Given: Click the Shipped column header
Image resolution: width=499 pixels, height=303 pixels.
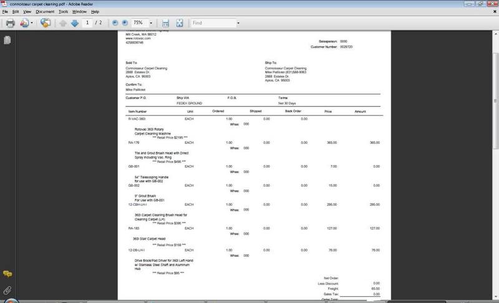Looking at the screenshot, I should [256, 111].
